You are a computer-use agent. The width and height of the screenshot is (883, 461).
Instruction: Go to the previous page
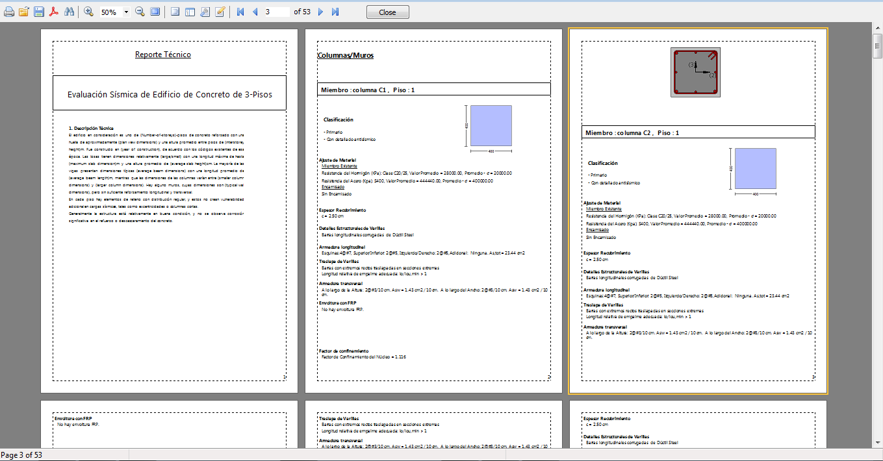pos(255,12)
